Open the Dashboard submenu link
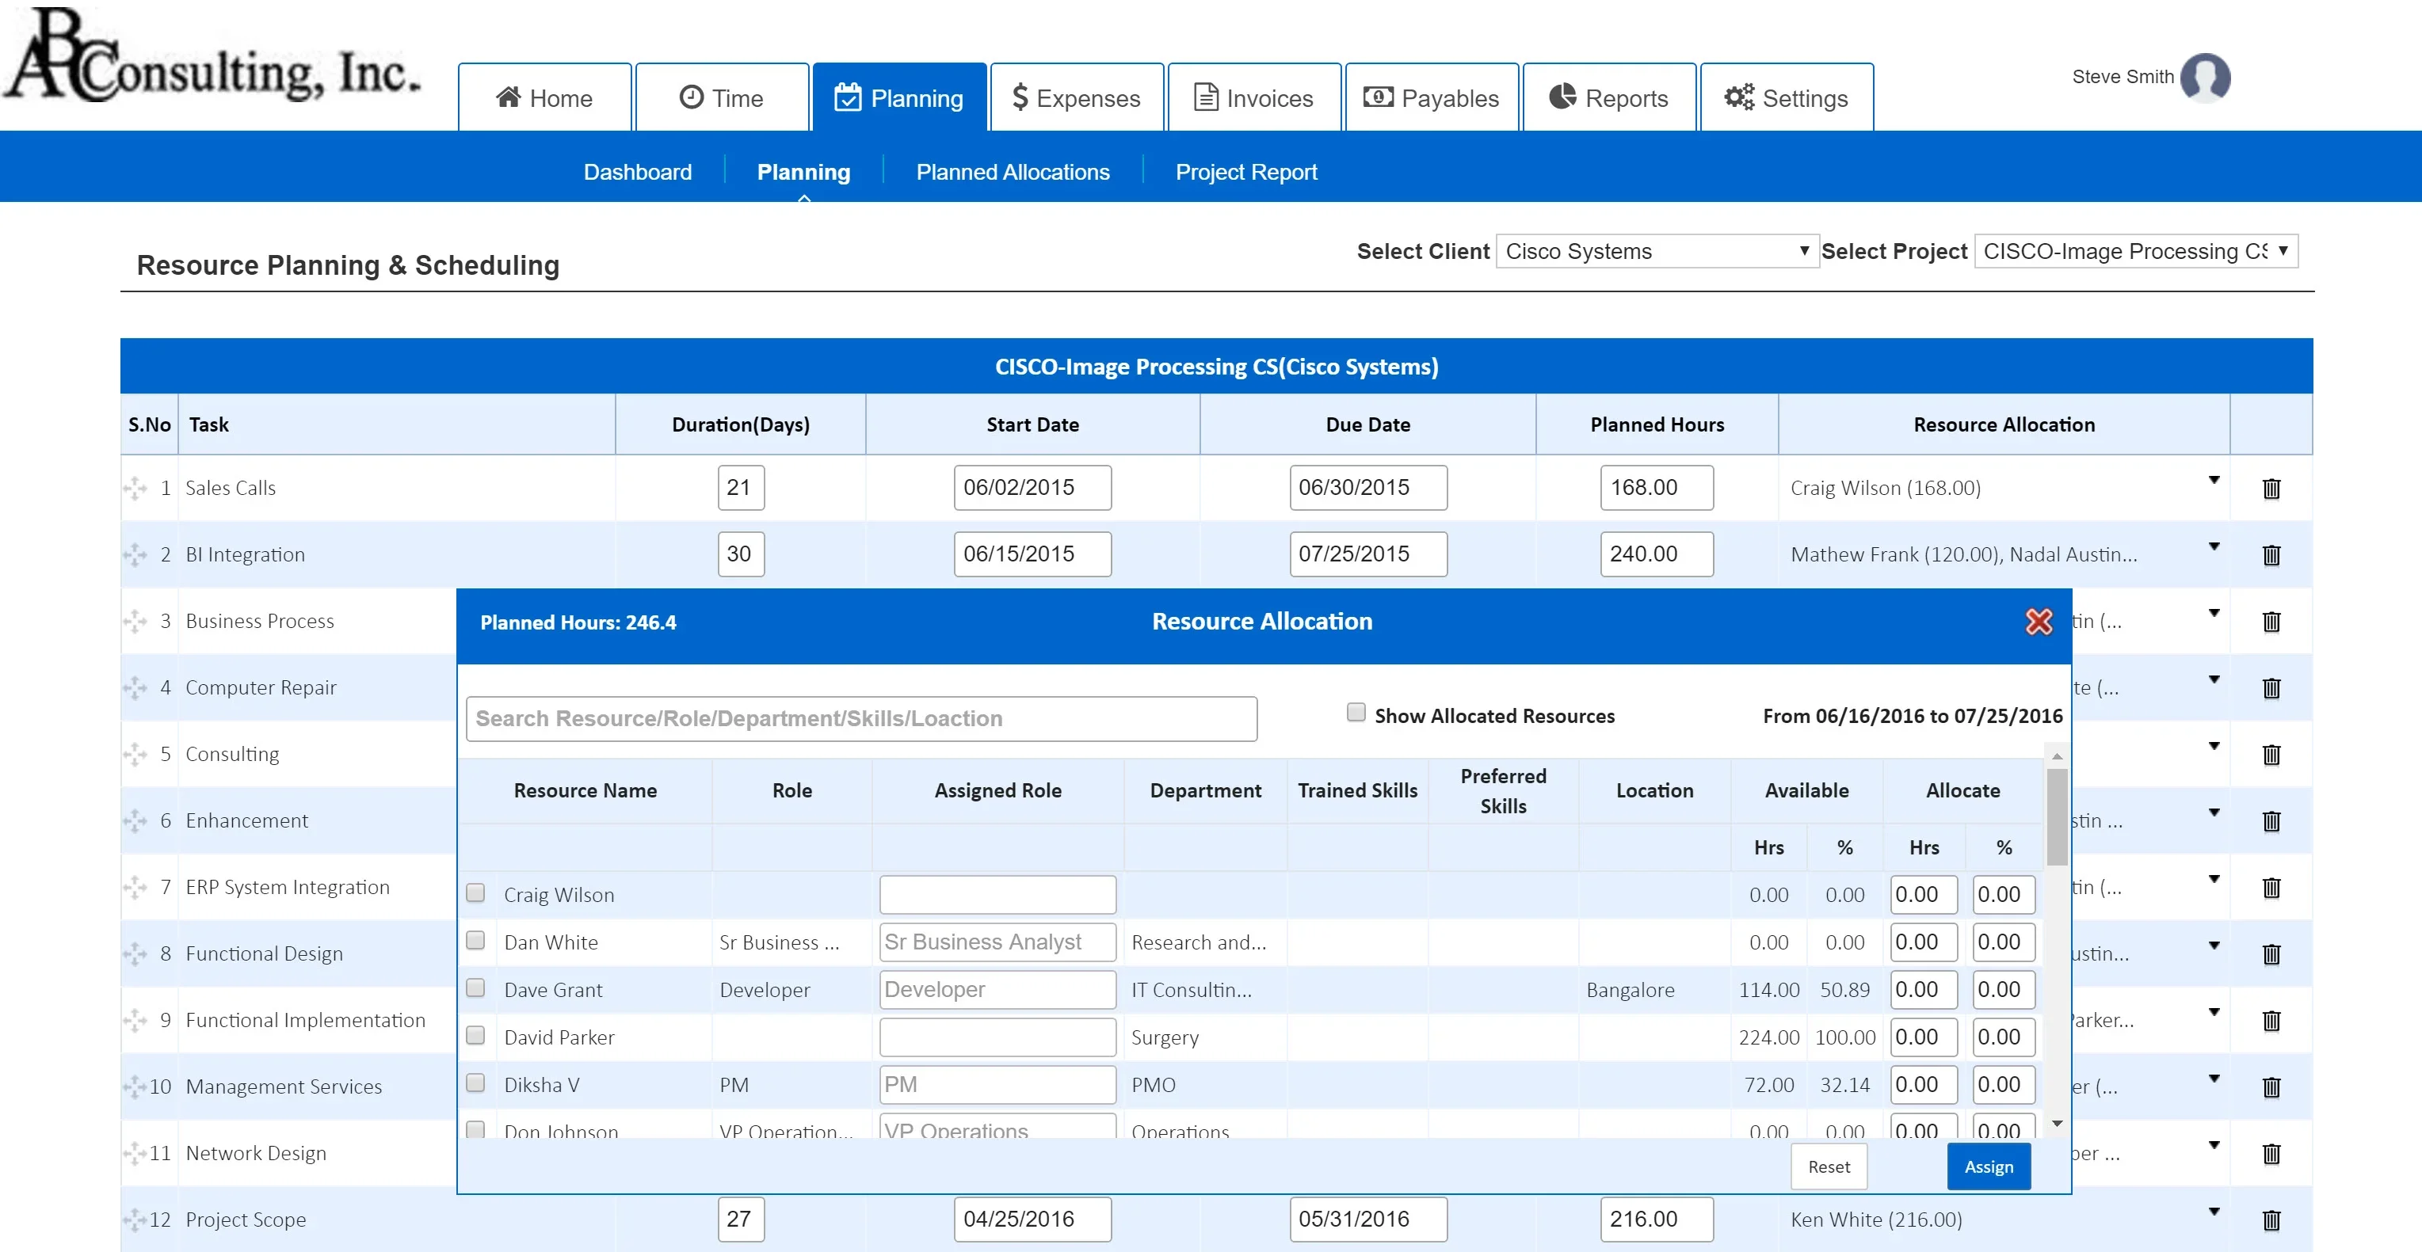Image resolution: width=2422 pixels, height=1252 pixels. click(x=638, y=172)
